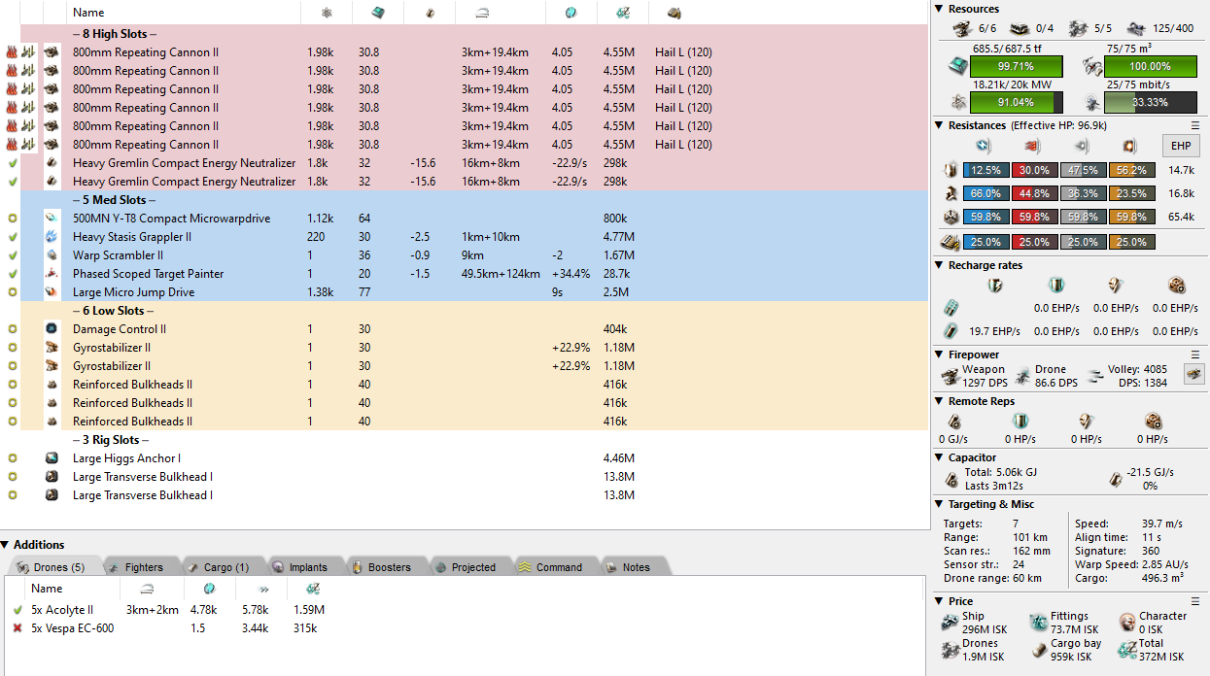Open the Implants tab

(x=300, y=567)
